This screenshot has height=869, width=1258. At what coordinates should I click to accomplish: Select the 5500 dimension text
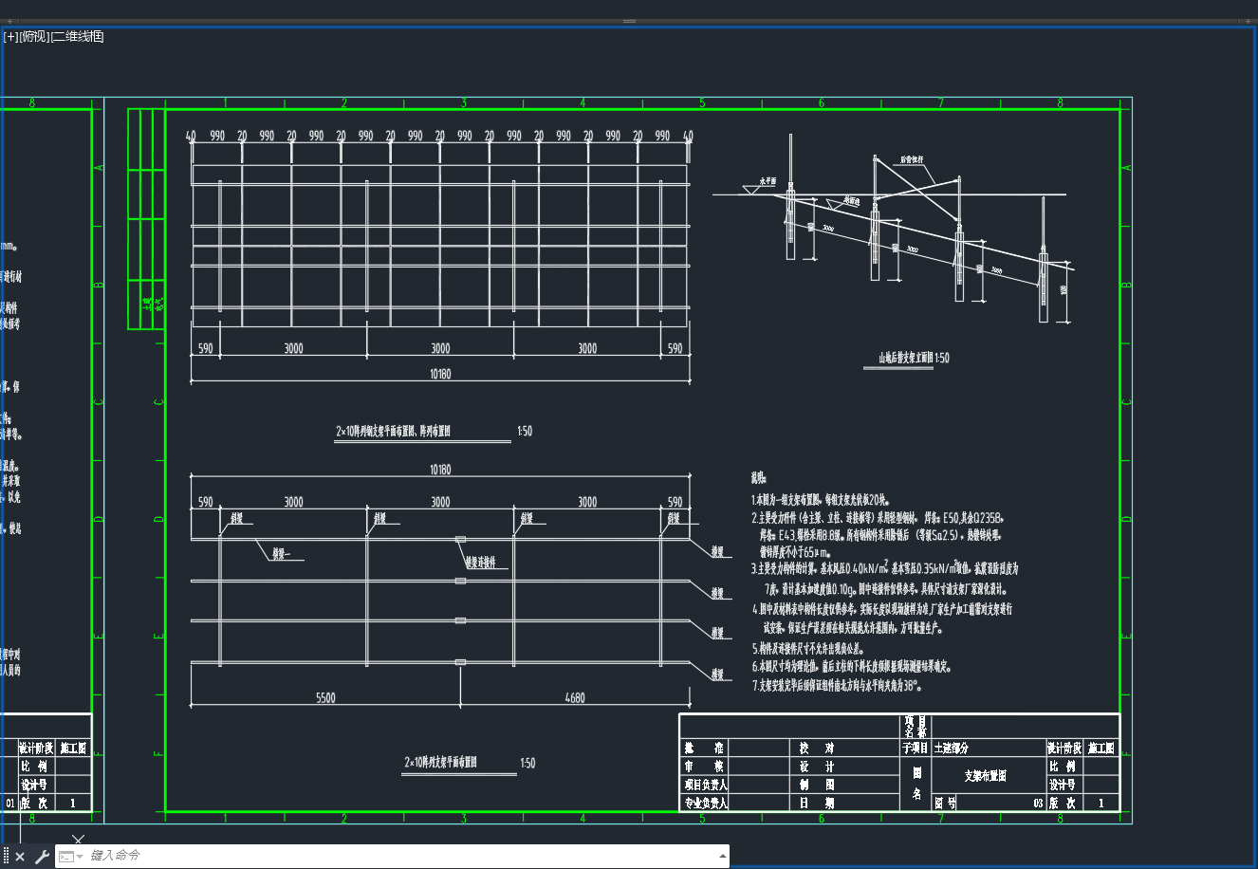tap(325, 697)
